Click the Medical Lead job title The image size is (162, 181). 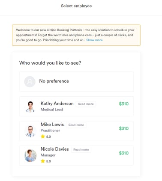pyautogui.click(x=52, y=110)
